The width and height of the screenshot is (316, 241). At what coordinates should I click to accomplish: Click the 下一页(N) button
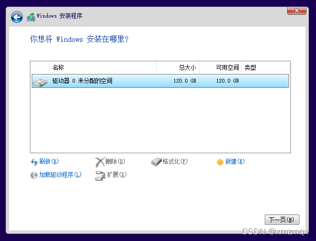pyautogui.click(x=282, y=220)
